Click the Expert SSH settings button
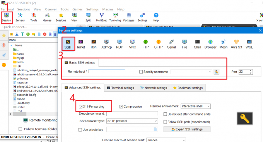The image size is (263, 142). [187, 129]
